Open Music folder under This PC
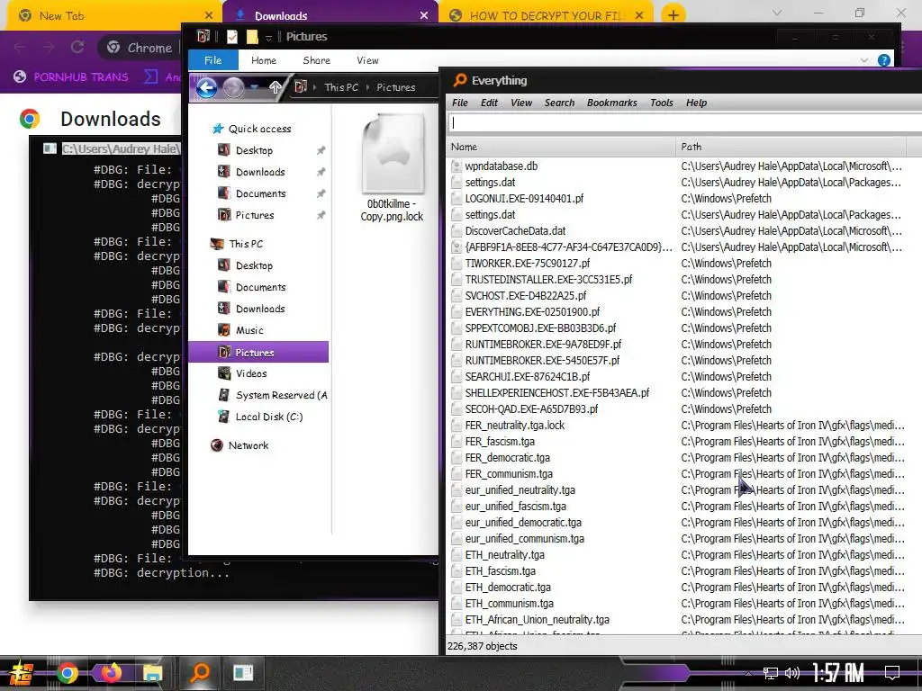This screenshot has width=922, height=691. (249, 330)
